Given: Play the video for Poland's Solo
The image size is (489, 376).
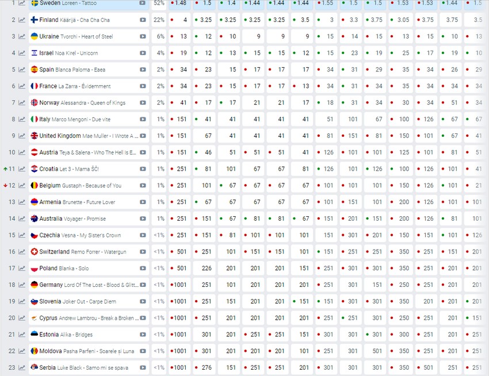Looking at the screenshot, I should 143,268.
